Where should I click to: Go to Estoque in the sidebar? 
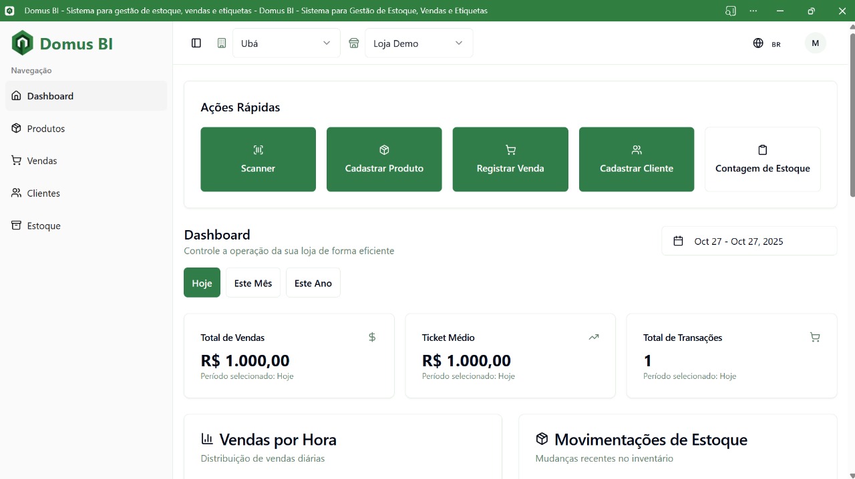pos(44,226)
